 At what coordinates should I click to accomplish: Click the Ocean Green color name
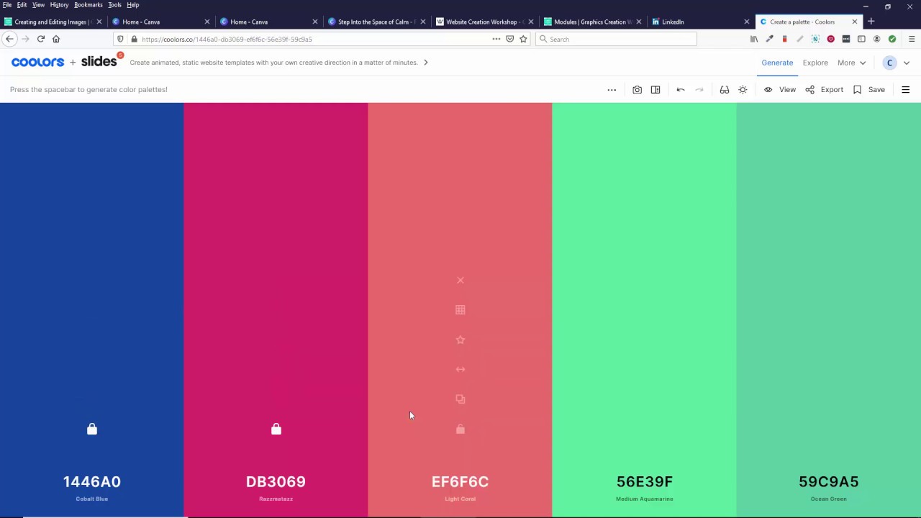(829, 499)
